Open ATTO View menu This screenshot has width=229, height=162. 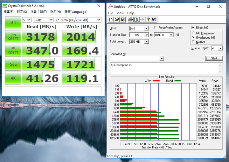point(120,13)
